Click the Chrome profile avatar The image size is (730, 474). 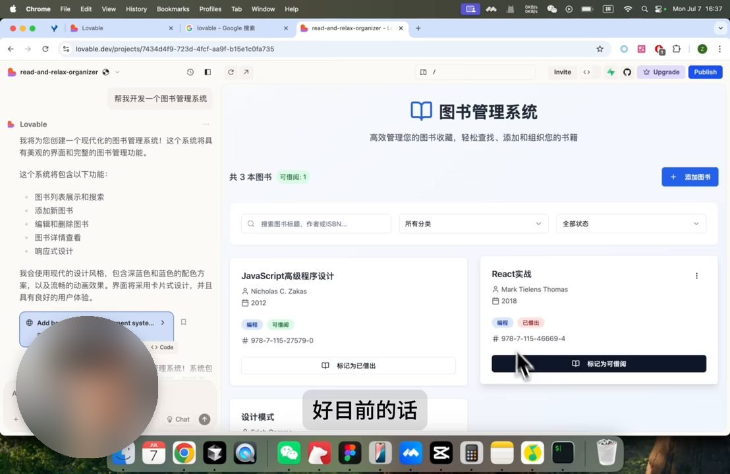pyautogui.click(x=702, y=49)
